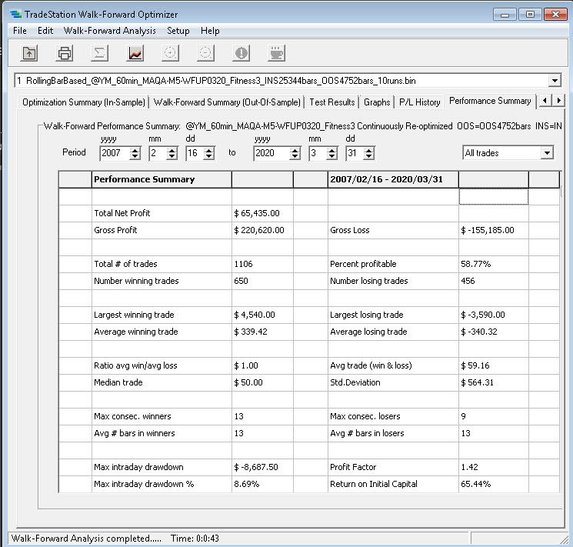Click the end month field showing 3
This screenshot has width=573, height=547.
pyautogui.click(x=318, y=153)
